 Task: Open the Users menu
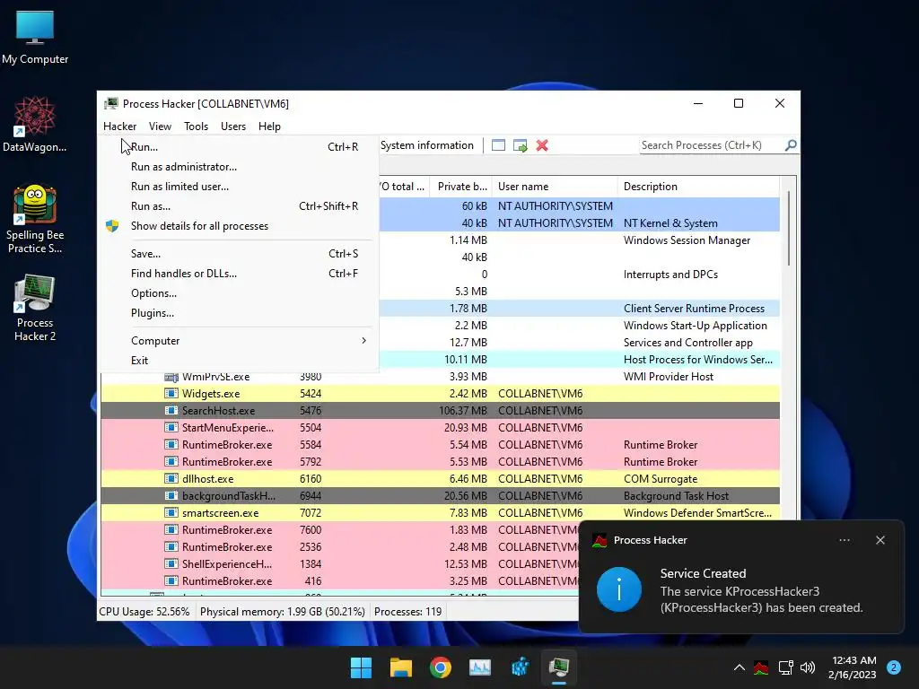tap(233, 126)
